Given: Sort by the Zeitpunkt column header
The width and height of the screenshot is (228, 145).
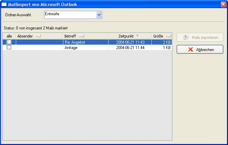Looking at the screenshot, I should [130, 36].
